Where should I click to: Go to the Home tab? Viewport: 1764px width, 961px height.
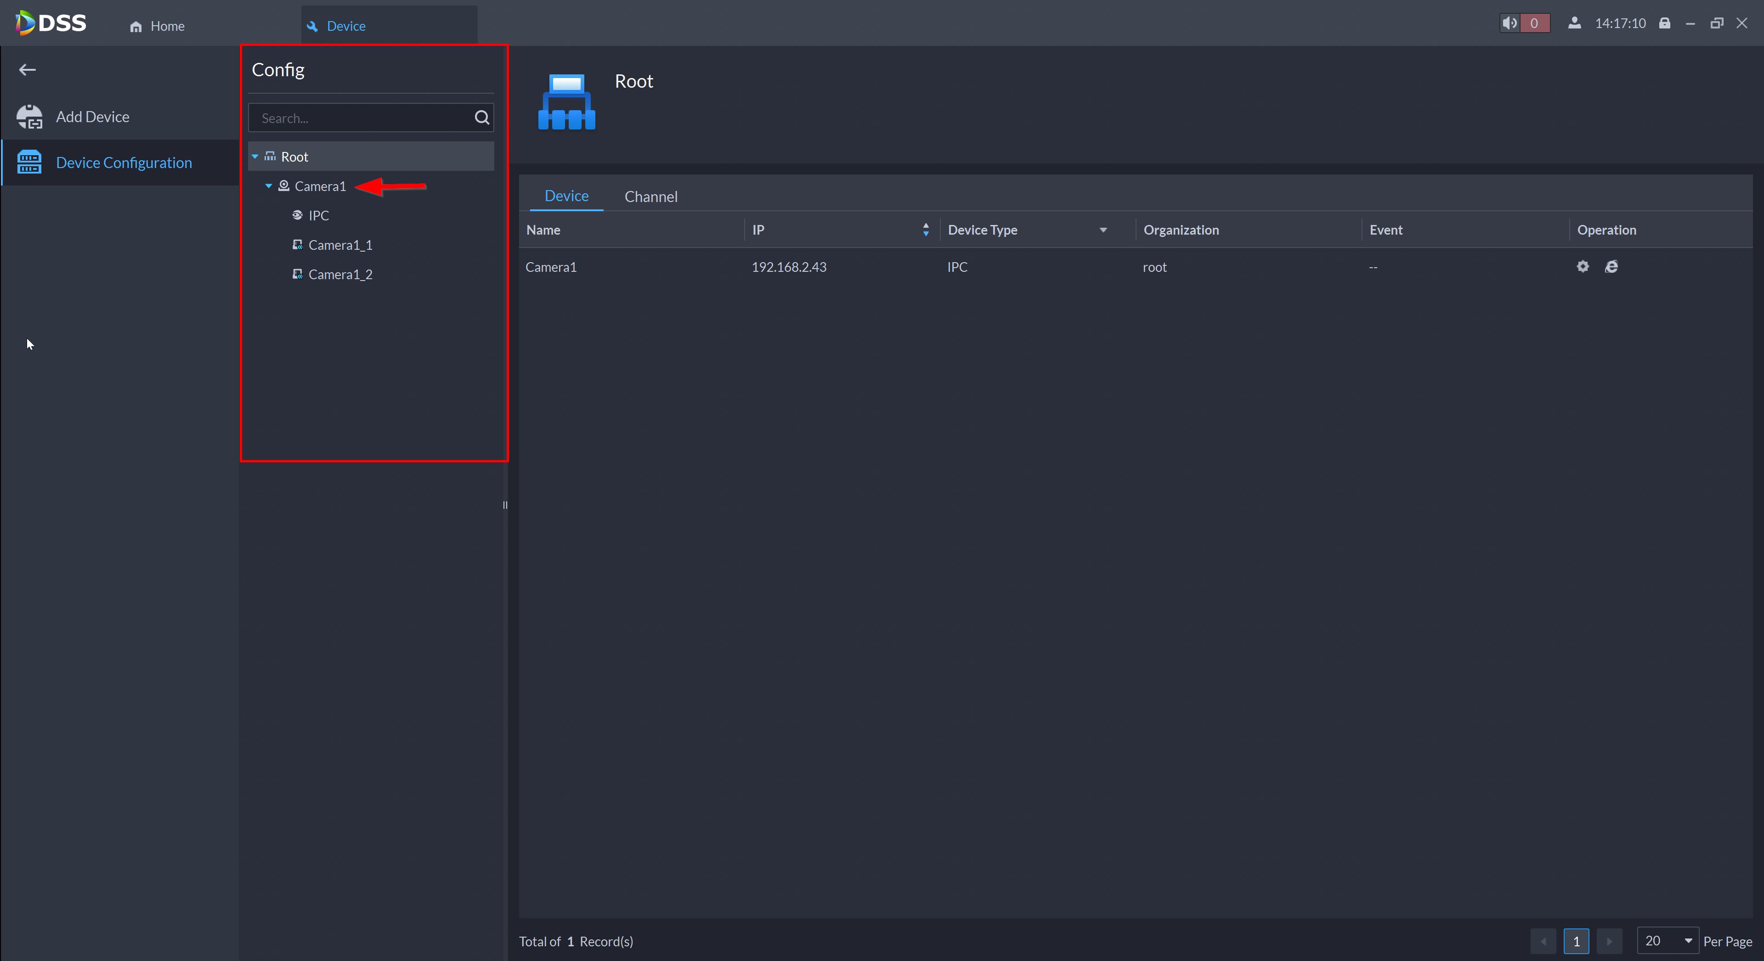coord(158,26)
